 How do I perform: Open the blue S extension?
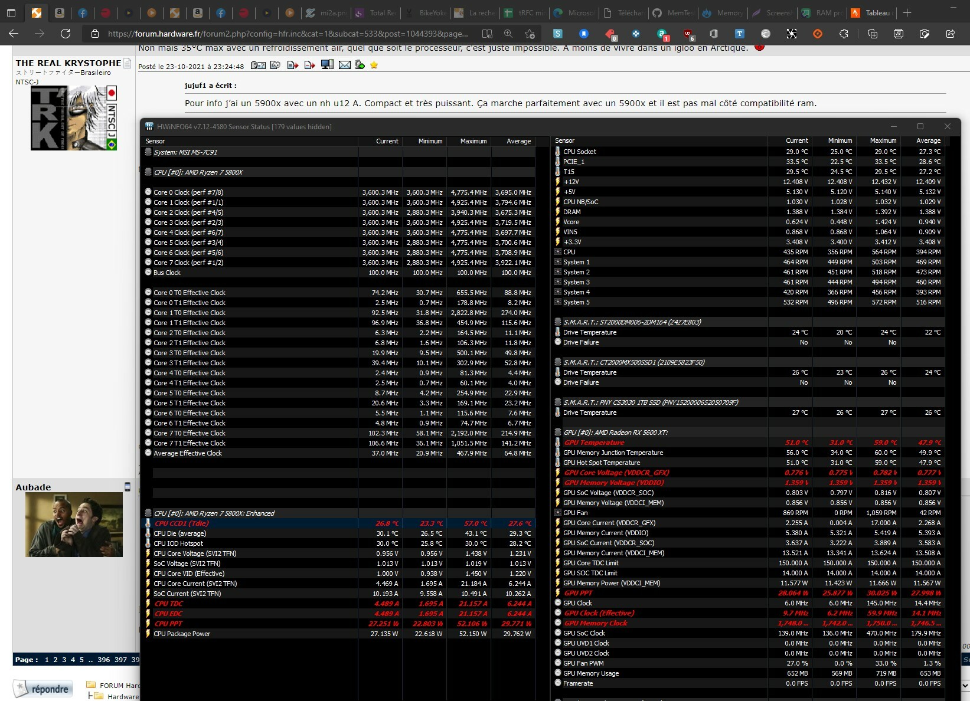[557, 34]
